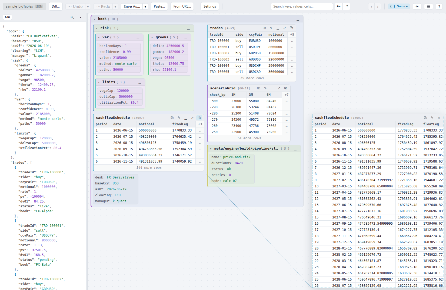Expand the trades table to full view

[284, 28]
